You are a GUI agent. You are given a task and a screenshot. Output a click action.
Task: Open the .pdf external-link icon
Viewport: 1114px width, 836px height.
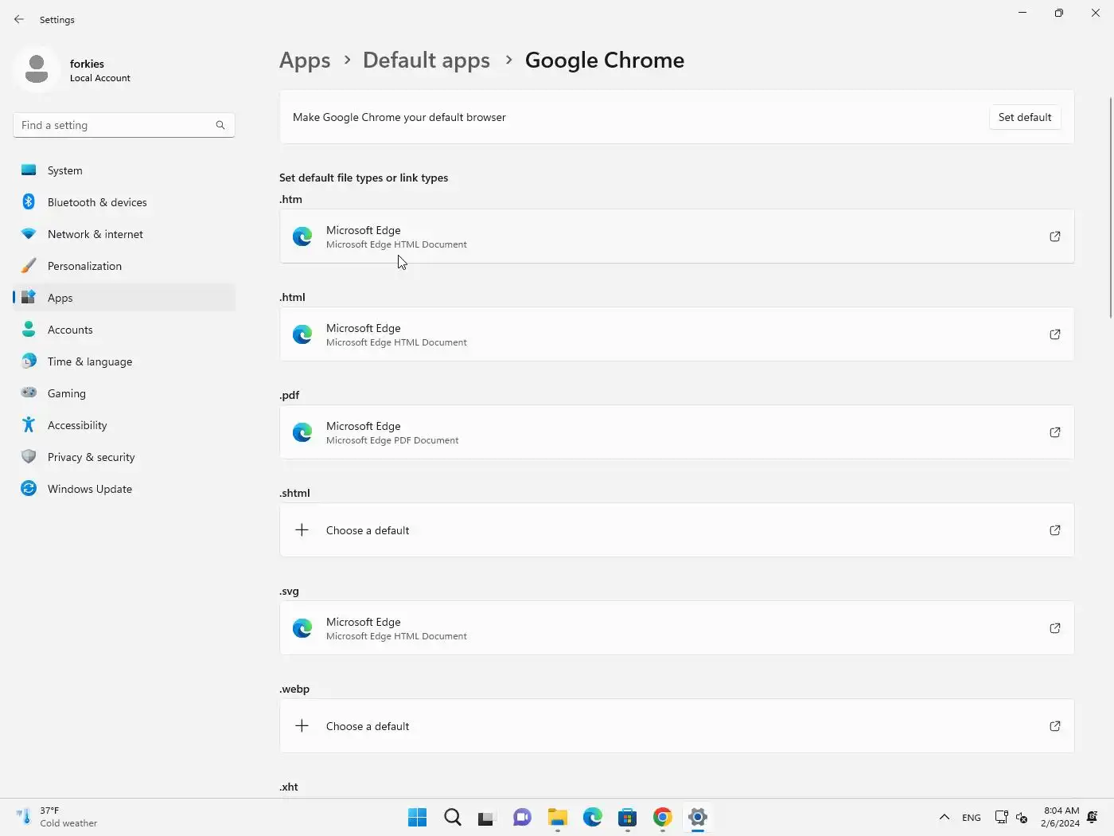1055,432
